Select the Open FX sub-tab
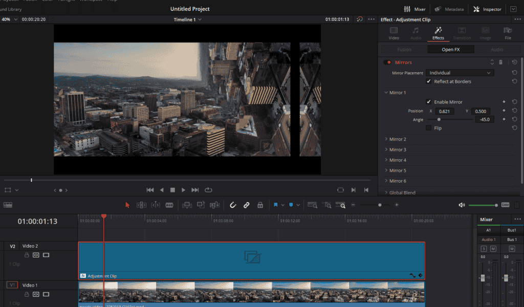This screenshot has width=524, height=307. click(450, 50)
